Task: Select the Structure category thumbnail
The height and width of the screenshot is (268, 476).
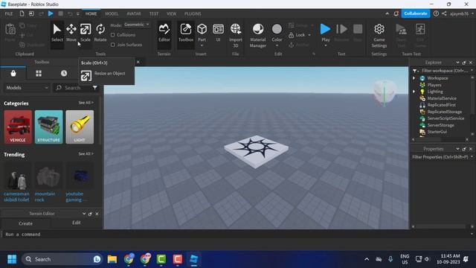Action: (48, 127)
